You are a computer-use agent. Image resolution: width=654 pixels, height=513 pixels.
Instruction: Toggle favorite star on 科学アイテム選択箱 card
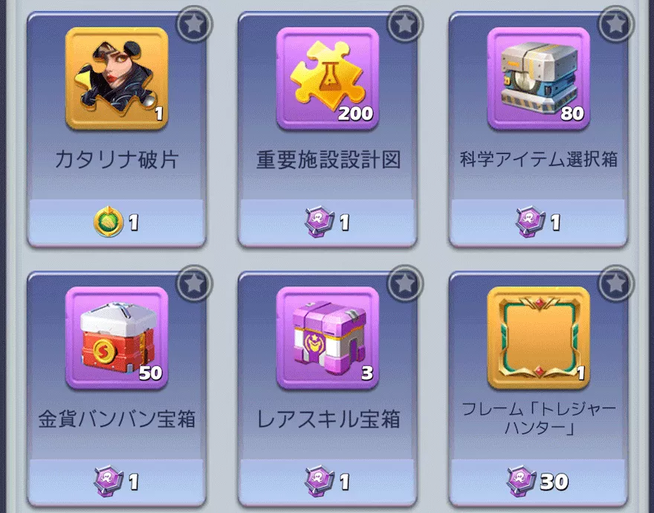pyautogui.click(x=616, y=25)
